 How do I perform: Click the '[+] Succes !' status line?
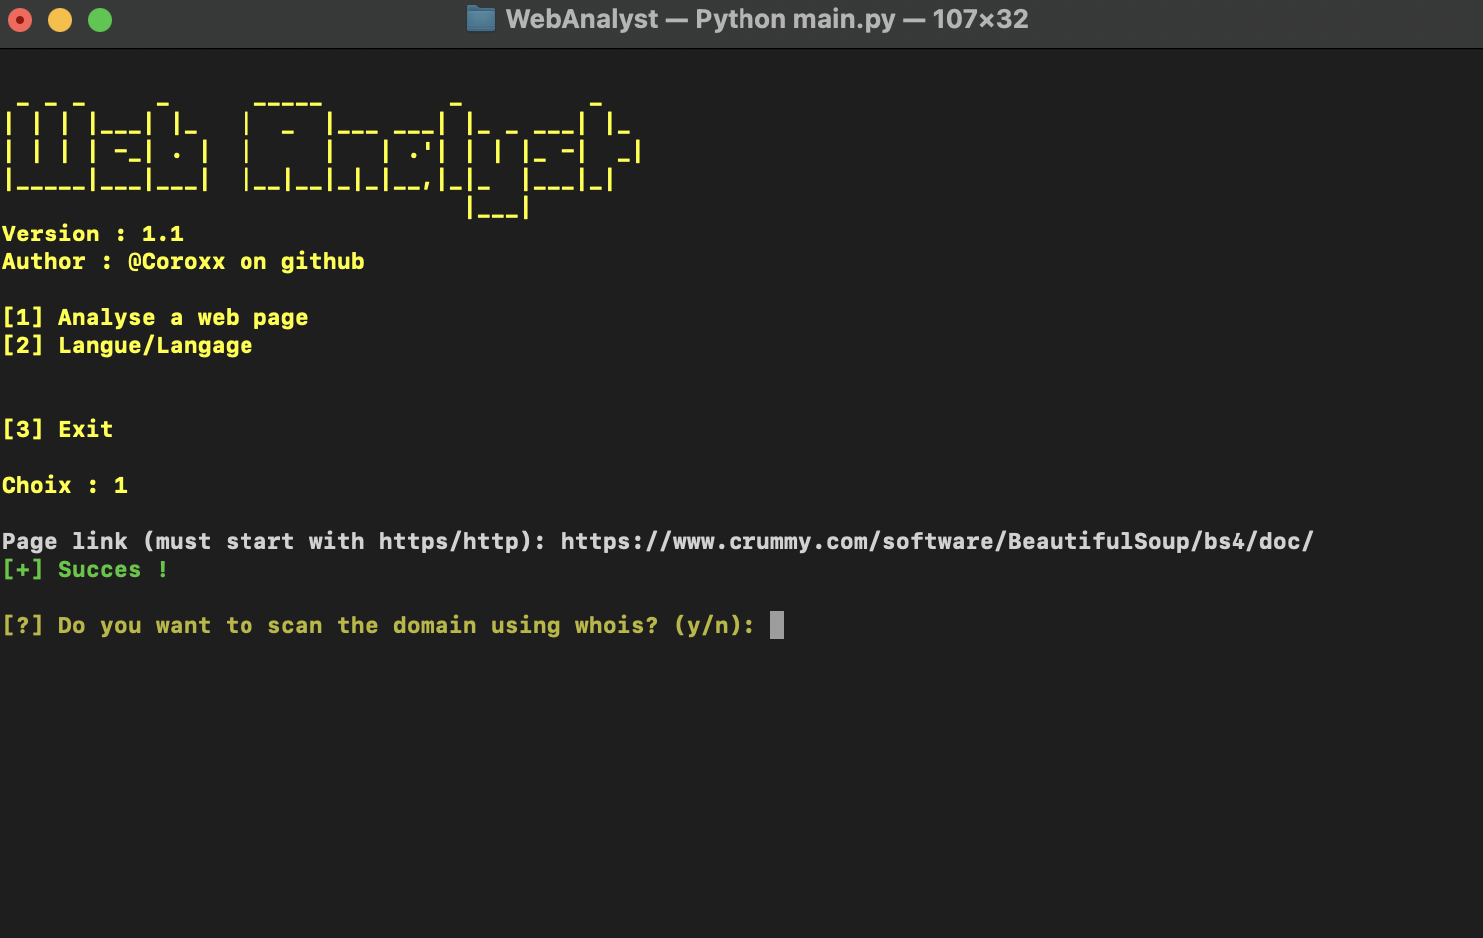pyautogui.click(x=86, y=570)
